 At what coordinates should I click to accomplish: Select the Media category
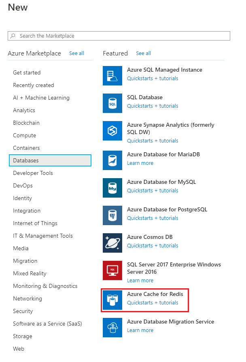click(21, 248)
